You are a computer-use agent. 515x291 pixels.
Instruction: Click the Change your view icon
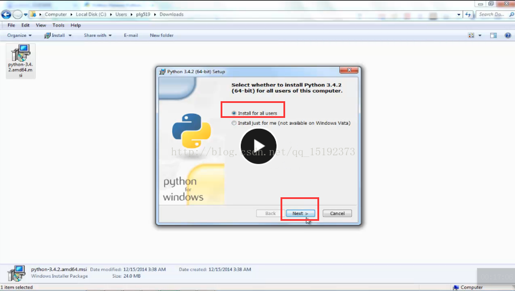pos(471,36)
